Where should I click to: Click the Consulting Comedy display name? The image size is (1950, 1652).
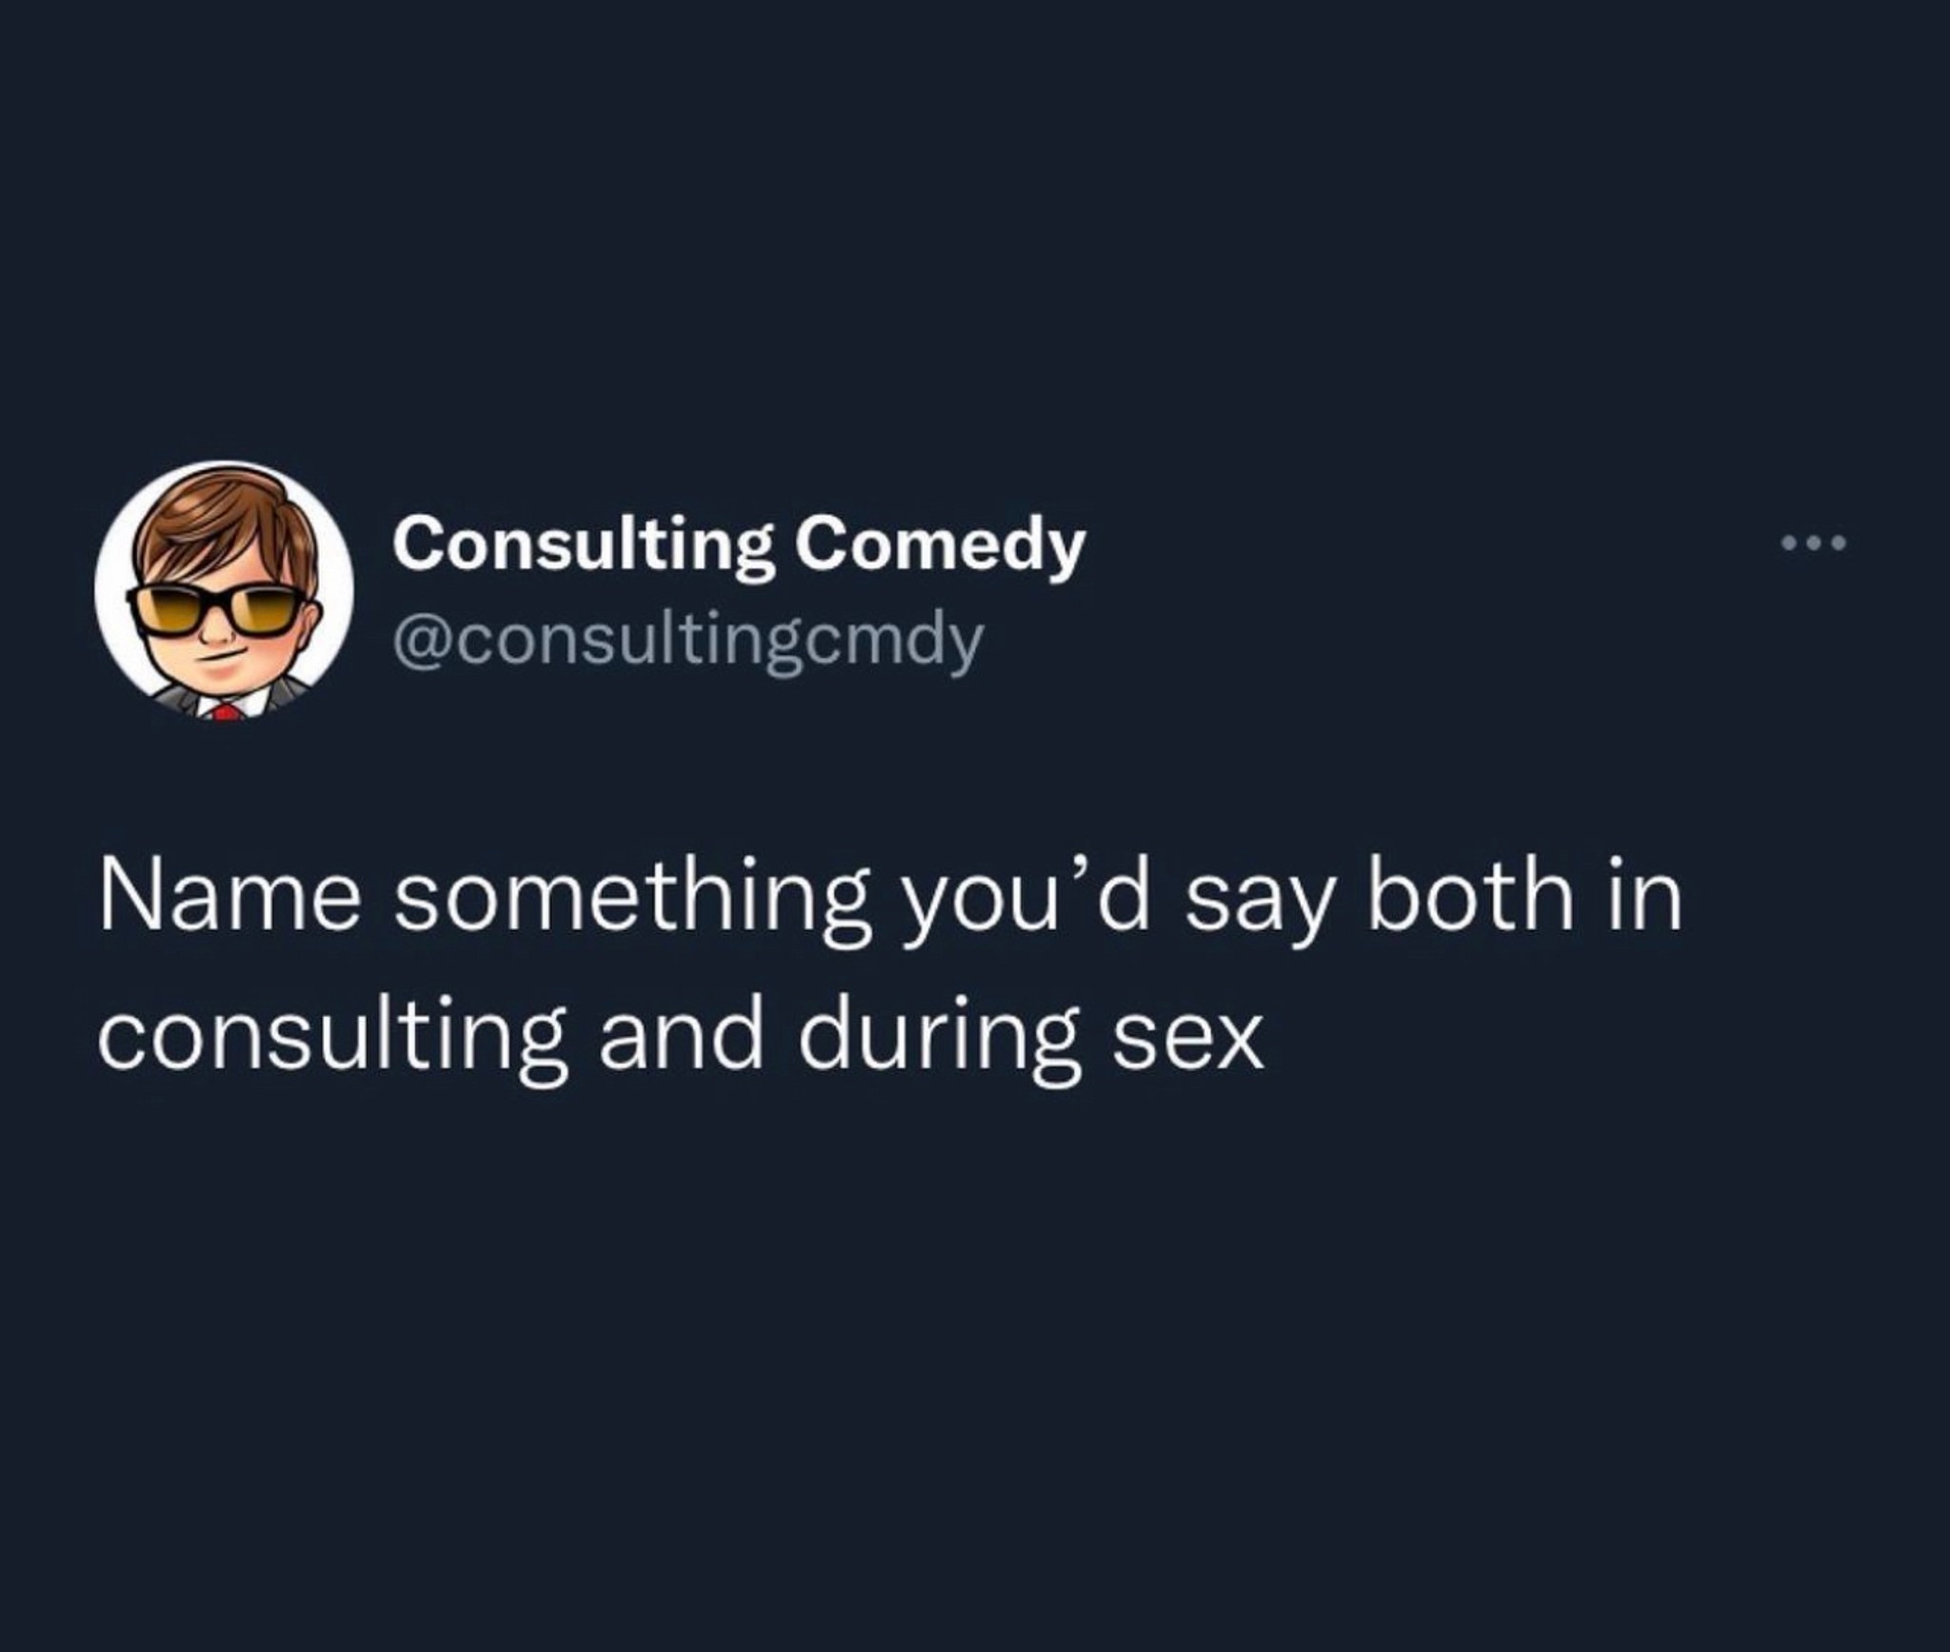[739, 546]
